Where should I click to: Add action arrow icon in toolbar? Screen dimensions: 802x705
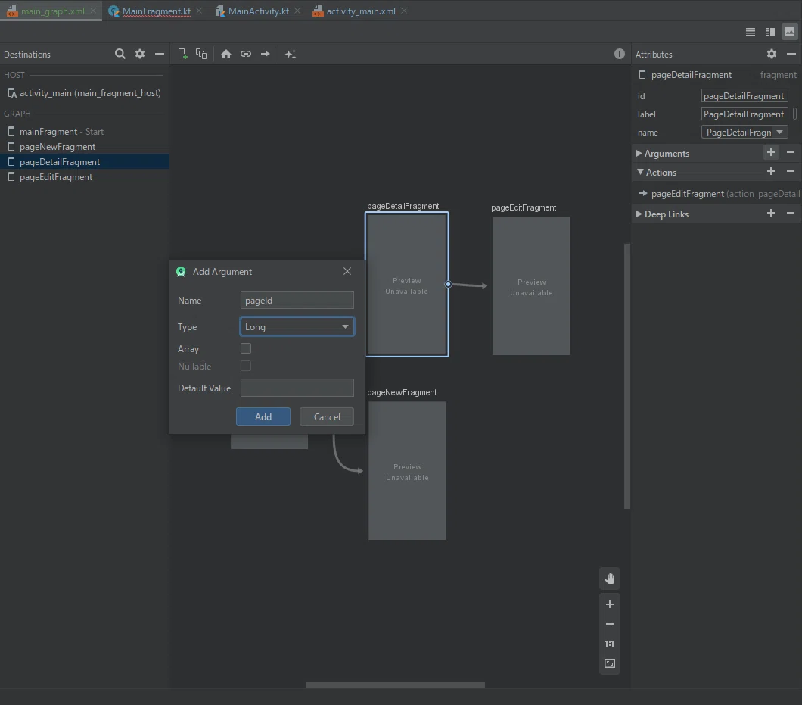click(266, 54)
